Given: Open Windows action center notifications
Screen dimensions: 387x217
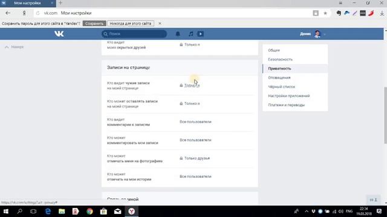Looking at the screenshot, I should [x=379, y=212].
